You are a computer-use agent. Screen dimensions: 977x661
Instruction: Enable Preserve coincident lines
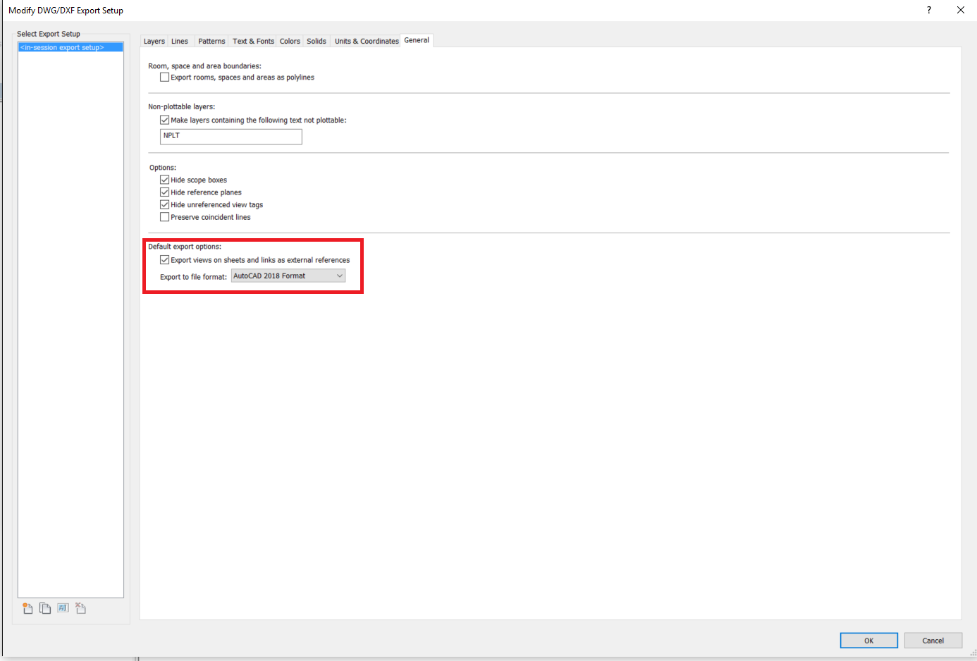pyautogui.click(x=164, y=216)
